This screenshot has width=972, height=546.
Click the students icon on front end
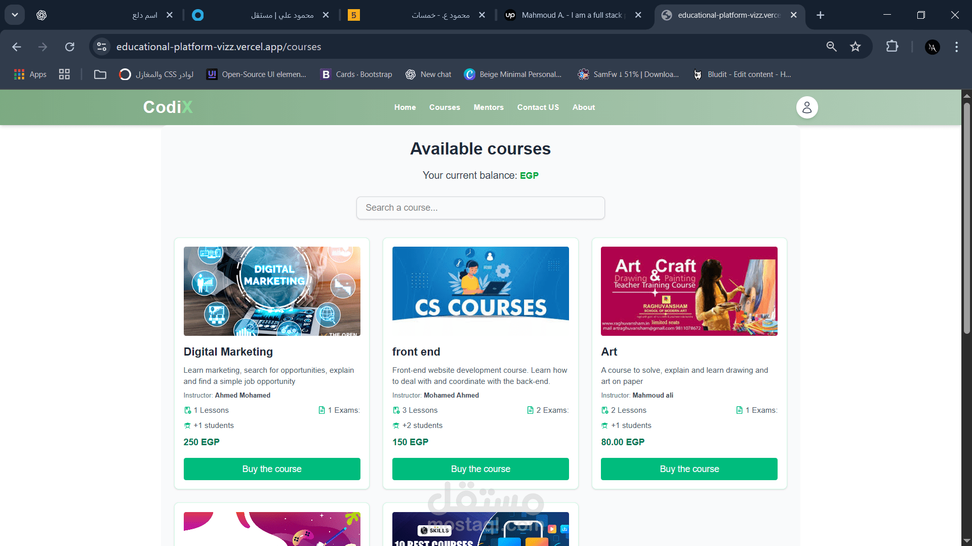pyautogui.click(x=396, y=425)
